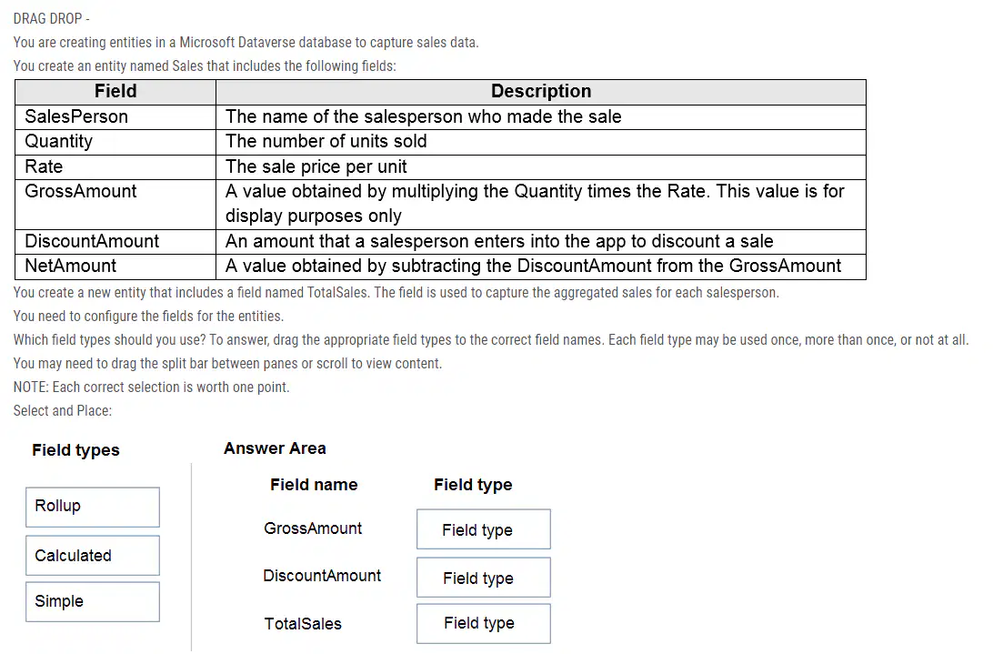Click 'The number of units sold' cell
Screen dimensions: 993x654
click(541, 142)
